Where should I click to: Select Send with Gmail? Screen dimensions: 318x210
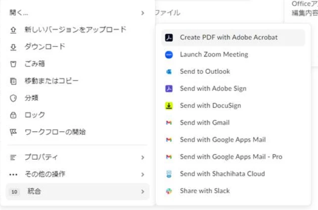[233, 123]
